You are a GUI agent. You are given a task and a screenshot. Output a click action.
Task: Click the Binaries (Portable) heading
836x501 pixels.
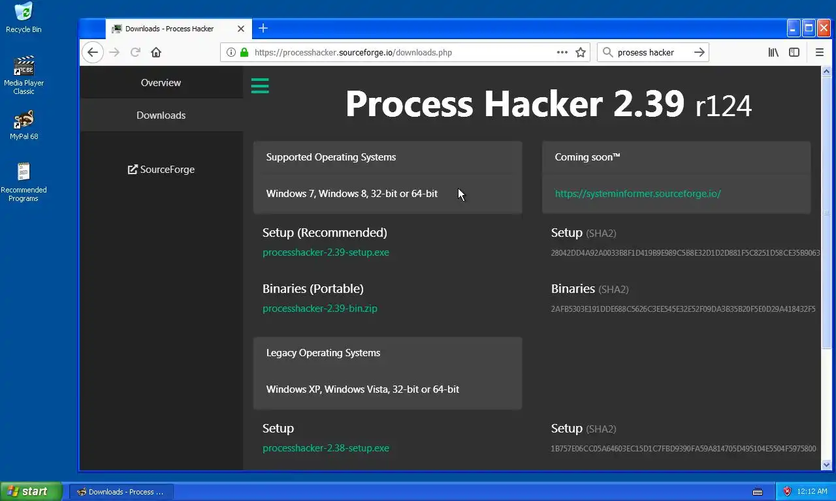[313, 288]
